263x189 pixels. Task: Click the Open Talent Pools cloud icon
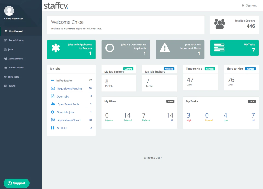pyautogui.click(x=53, y=104)
